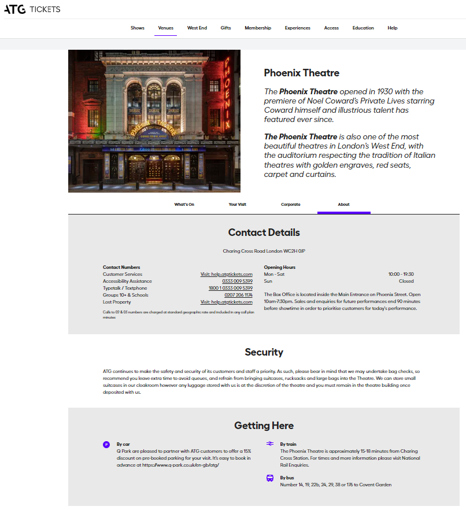Click the Accessibility Assistance number 0333 009 5399
Image resolution: width=466 pixels, height=510 pixels.
(238, 282)
